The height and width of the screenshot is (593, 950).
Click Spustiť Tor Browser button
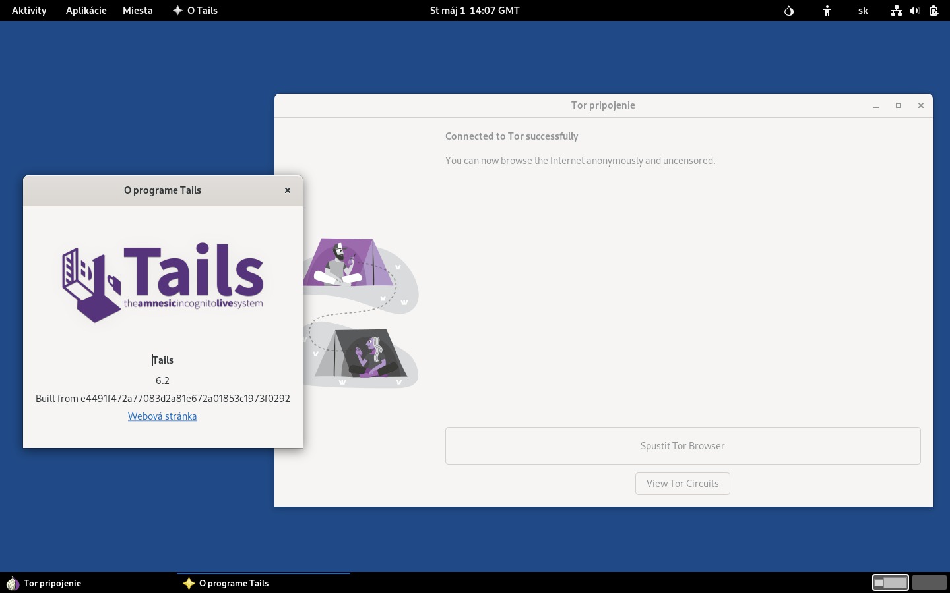tap(683, 446)
